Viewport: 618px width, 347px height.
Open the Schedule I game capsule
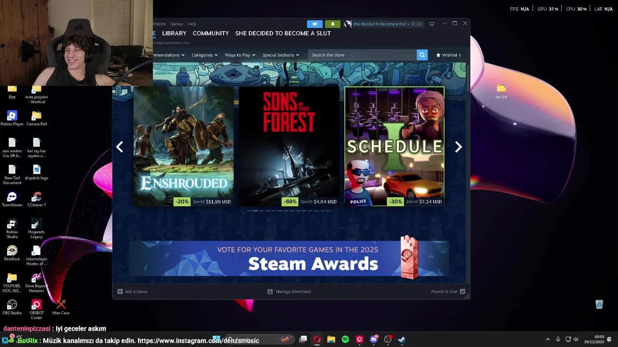click(394, 147)
